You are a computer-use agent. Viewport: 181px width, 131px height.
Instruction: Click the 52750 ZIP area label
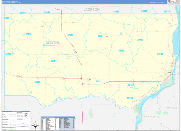pyautogui.click(x=122, y=50)
